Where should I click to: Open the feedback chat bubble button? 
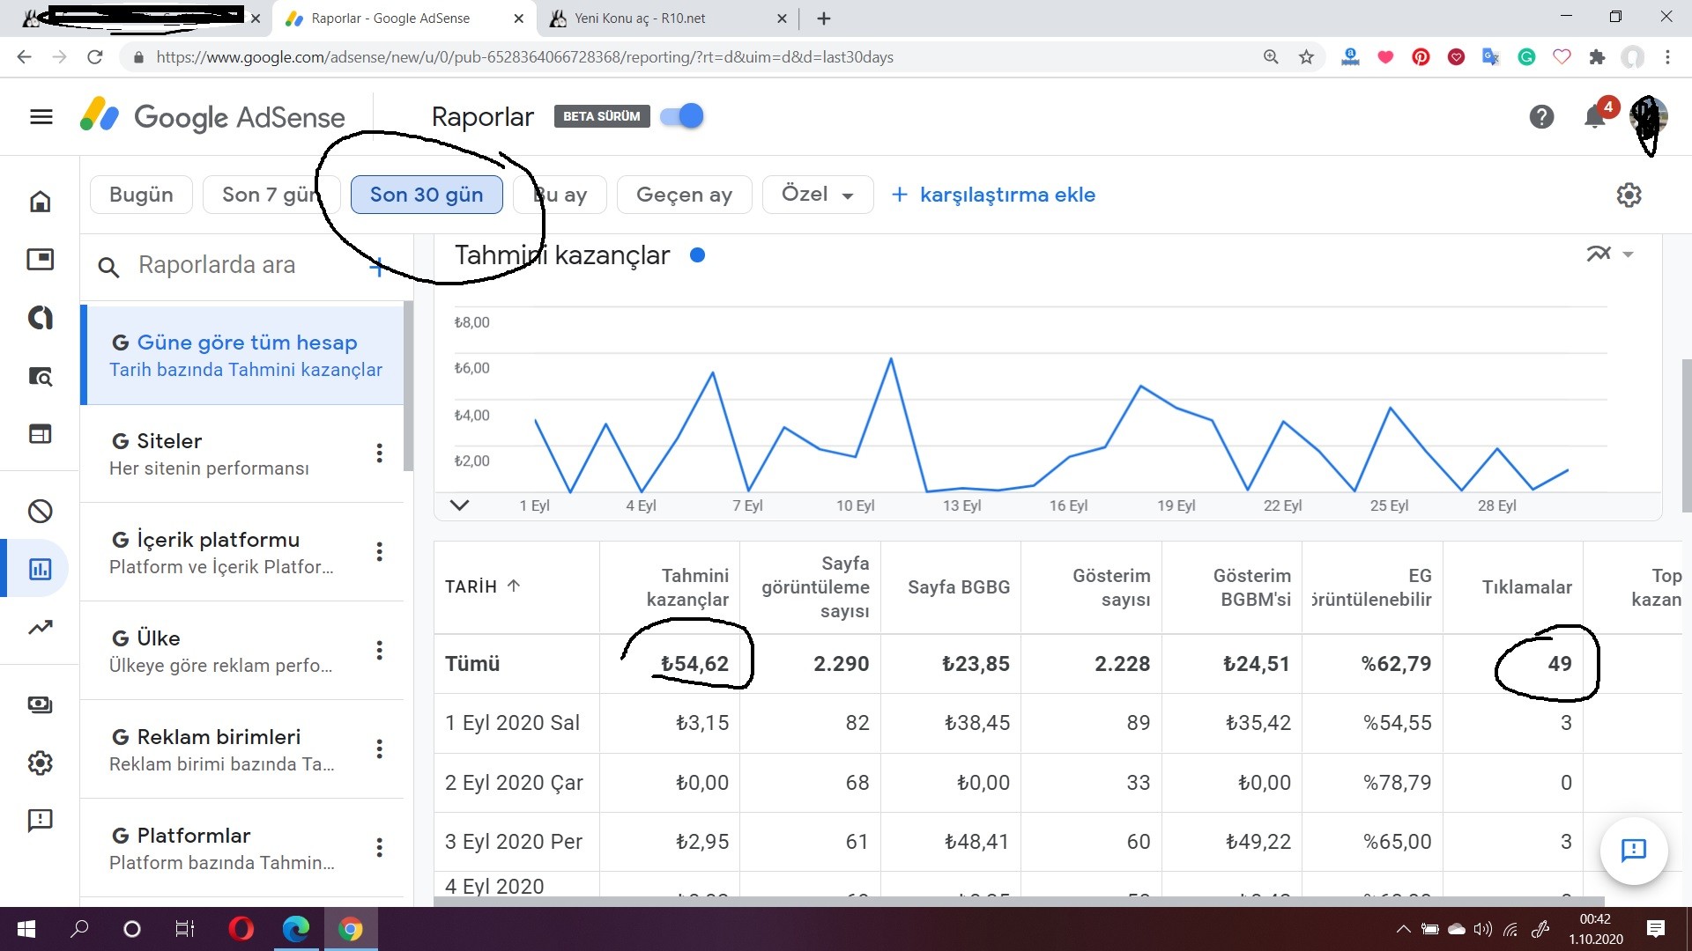(x=1634, y=850)
